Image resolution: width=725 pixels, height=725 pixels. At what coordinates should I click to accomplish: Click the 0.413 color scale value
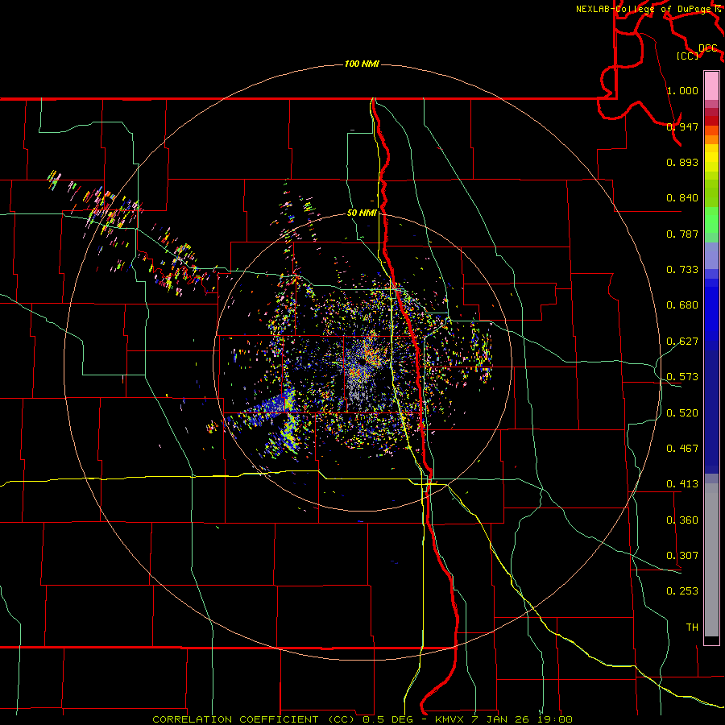(x=682, y=484)
